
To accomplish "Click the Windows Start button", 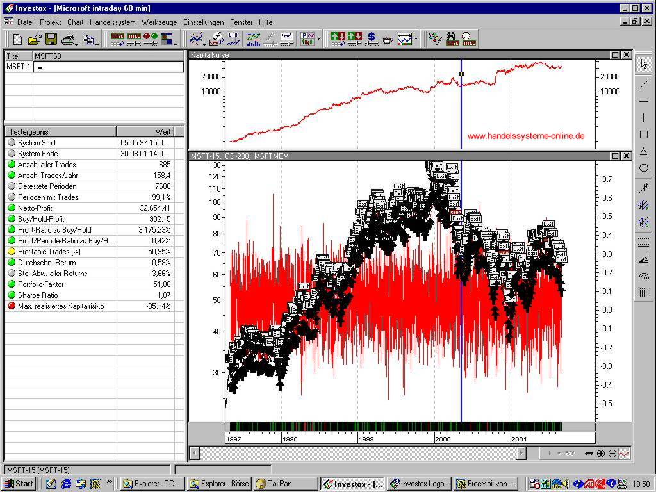I will click(19, 484).
